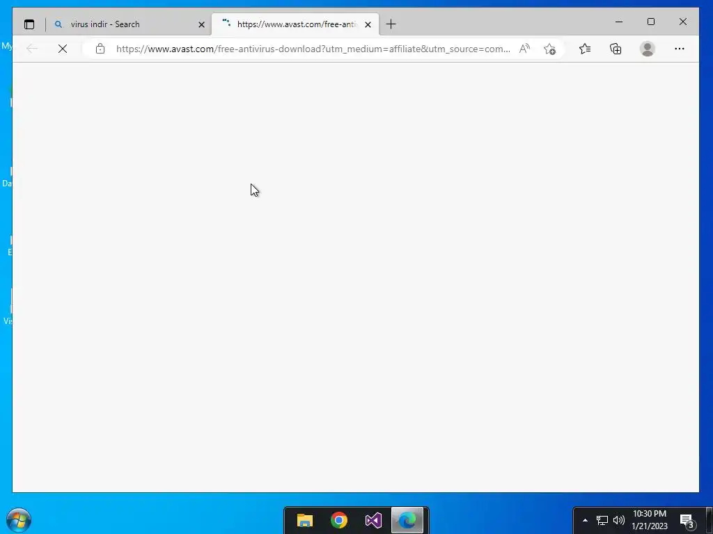The width and height of the screenshot is (713, 534).
Task: Open File Explorer from taskbar
Action: click(305, 520)
